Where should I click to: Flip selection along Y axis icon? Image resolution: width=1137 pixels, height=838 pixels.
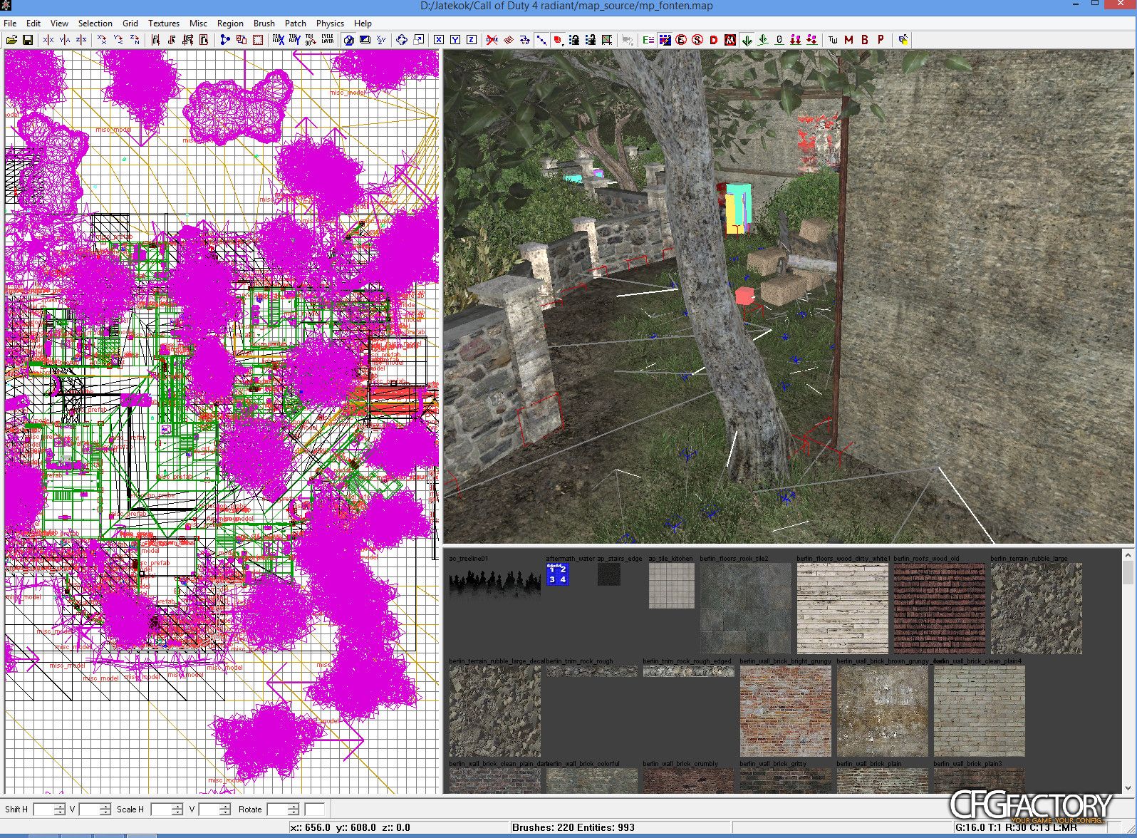65,40
